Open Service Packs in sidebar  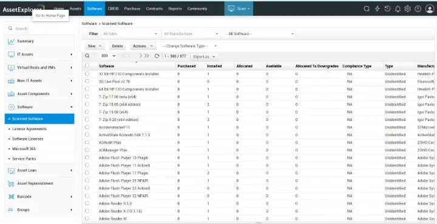click(24, 159)
